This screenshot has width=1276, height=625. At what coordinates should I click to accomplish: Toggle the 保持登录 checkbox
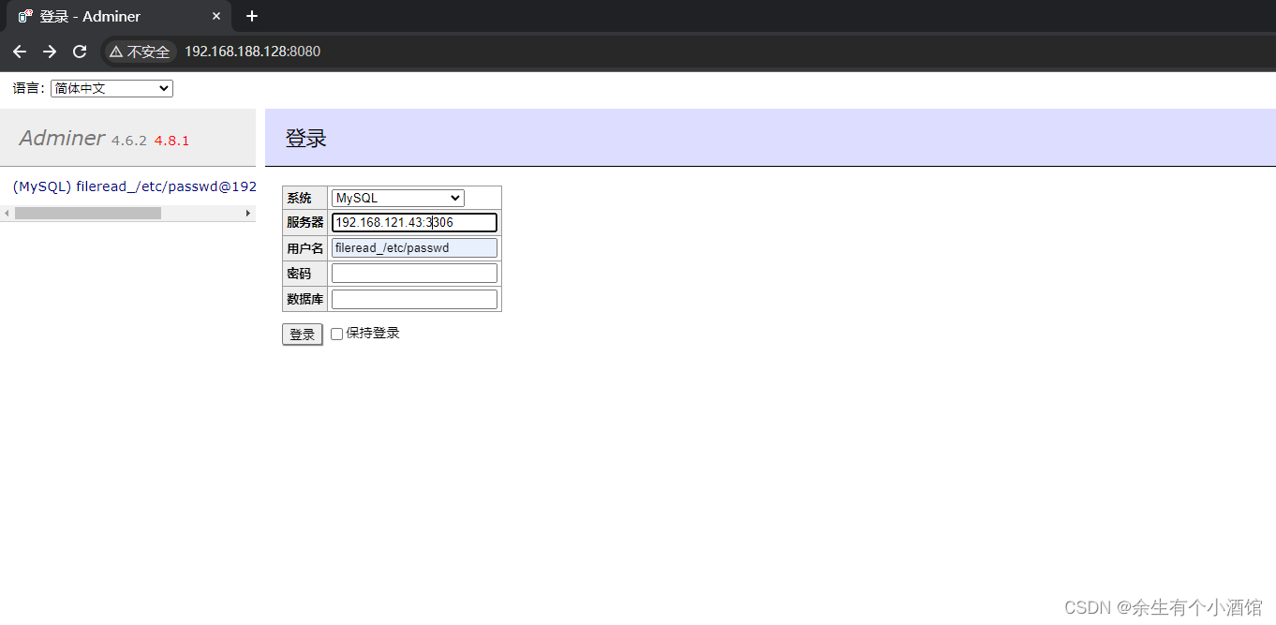pos(337,334)
